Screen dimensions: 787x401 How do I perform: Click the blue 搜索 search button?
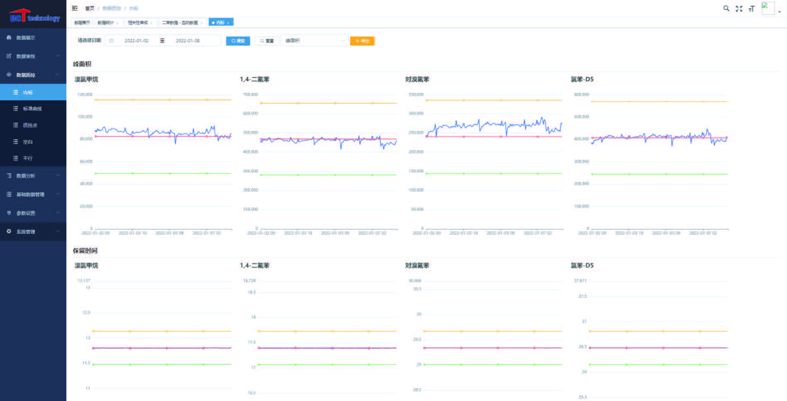pyautogui.click(x=238, y=41)
